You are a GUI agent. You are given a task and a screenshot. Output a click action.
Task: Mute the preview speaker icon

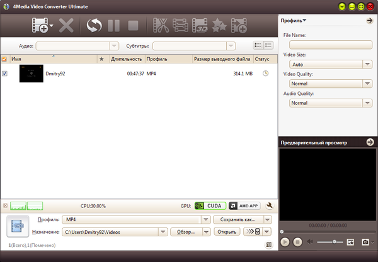click(309, 242)
